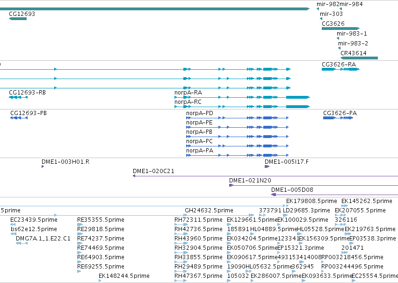Screen dimensions: 398x283
Task: Click the teal CR43614 gene bar
Action: tap(359, 58)
